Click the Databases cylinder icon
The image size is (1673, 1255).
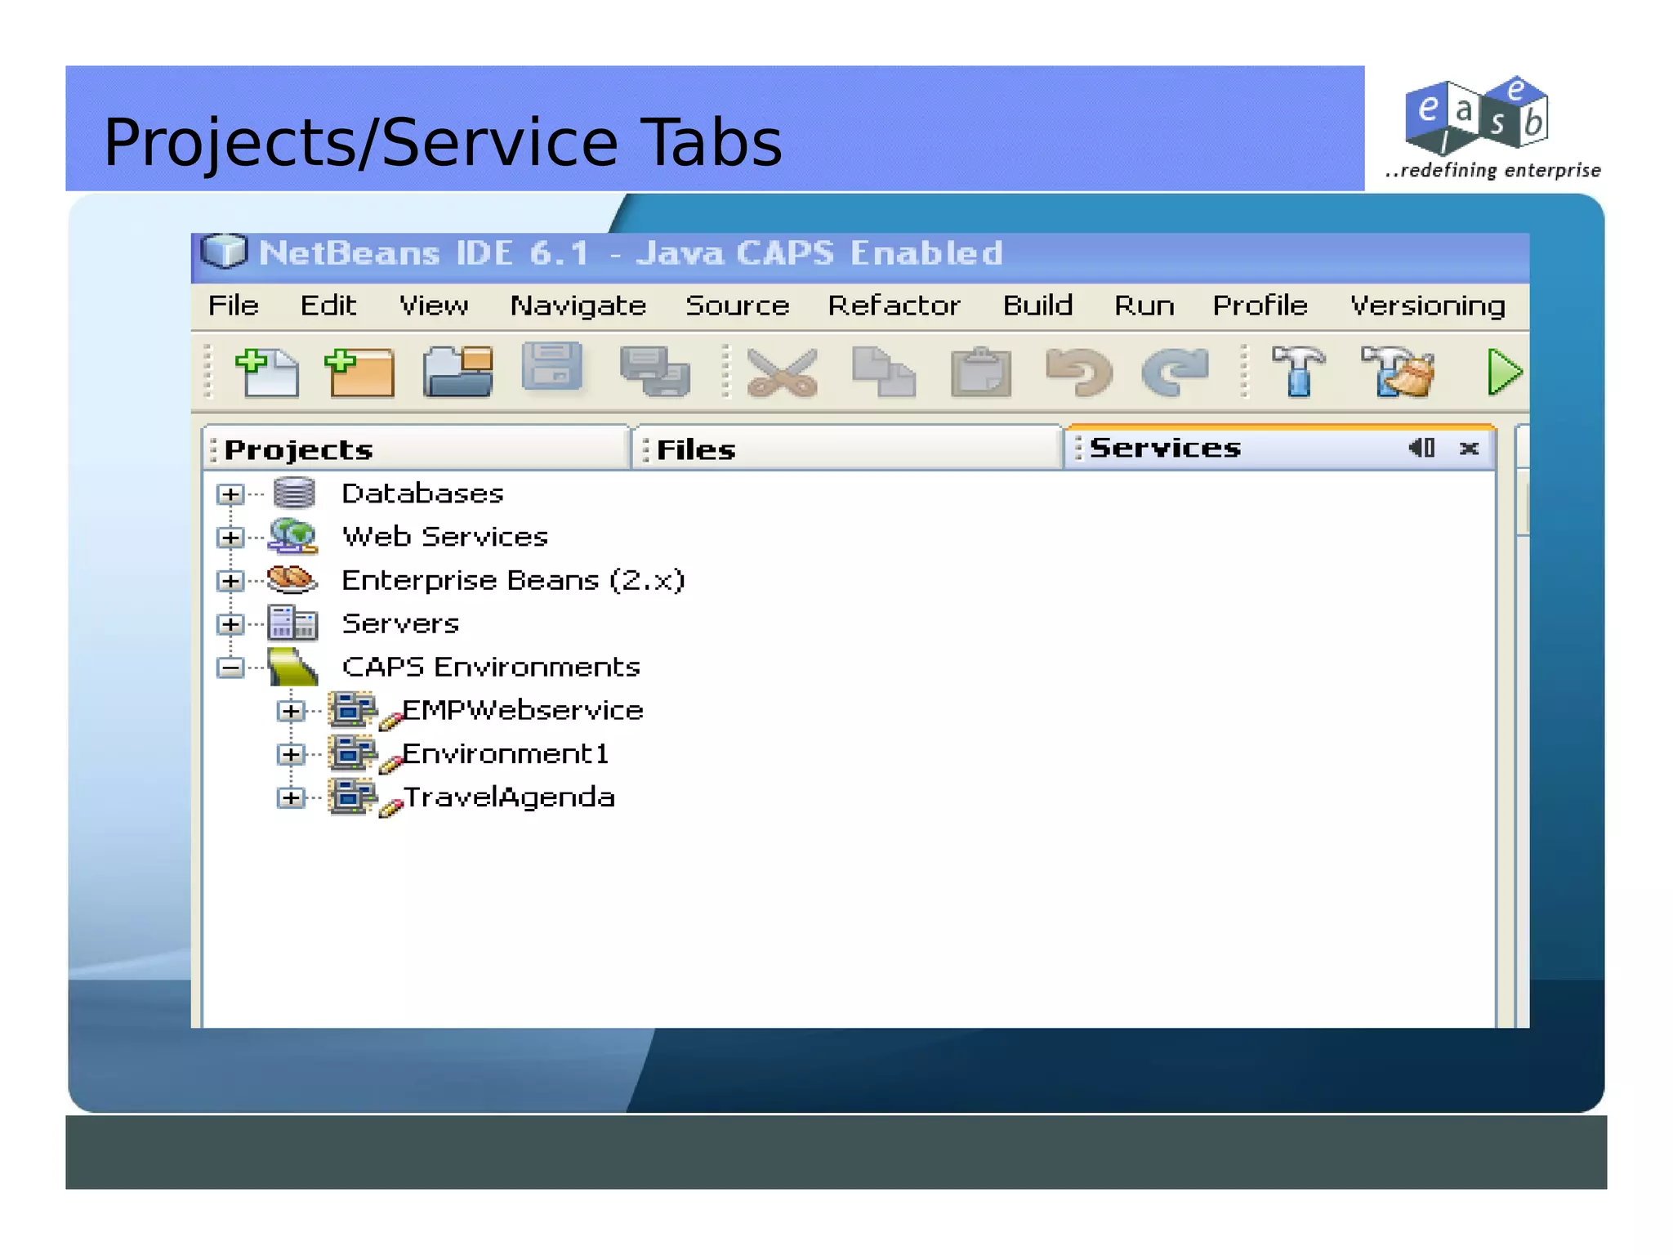294,493
